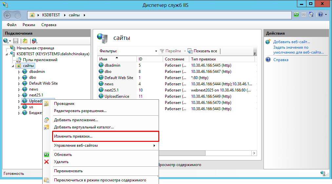Select the news row in sites list
The height and width of the screenshot is (184, 332).
point(177,84)
